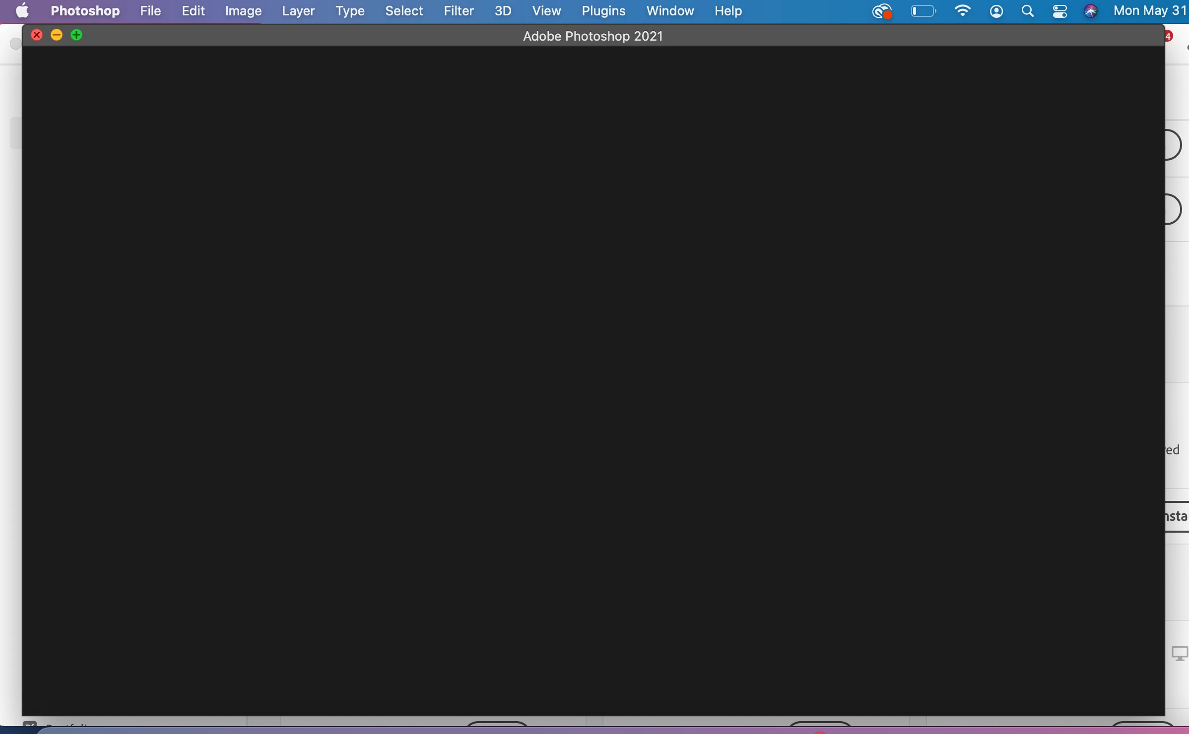1189x734 pixels.
Task: Open the Type menu
Action: coord(350,11)
